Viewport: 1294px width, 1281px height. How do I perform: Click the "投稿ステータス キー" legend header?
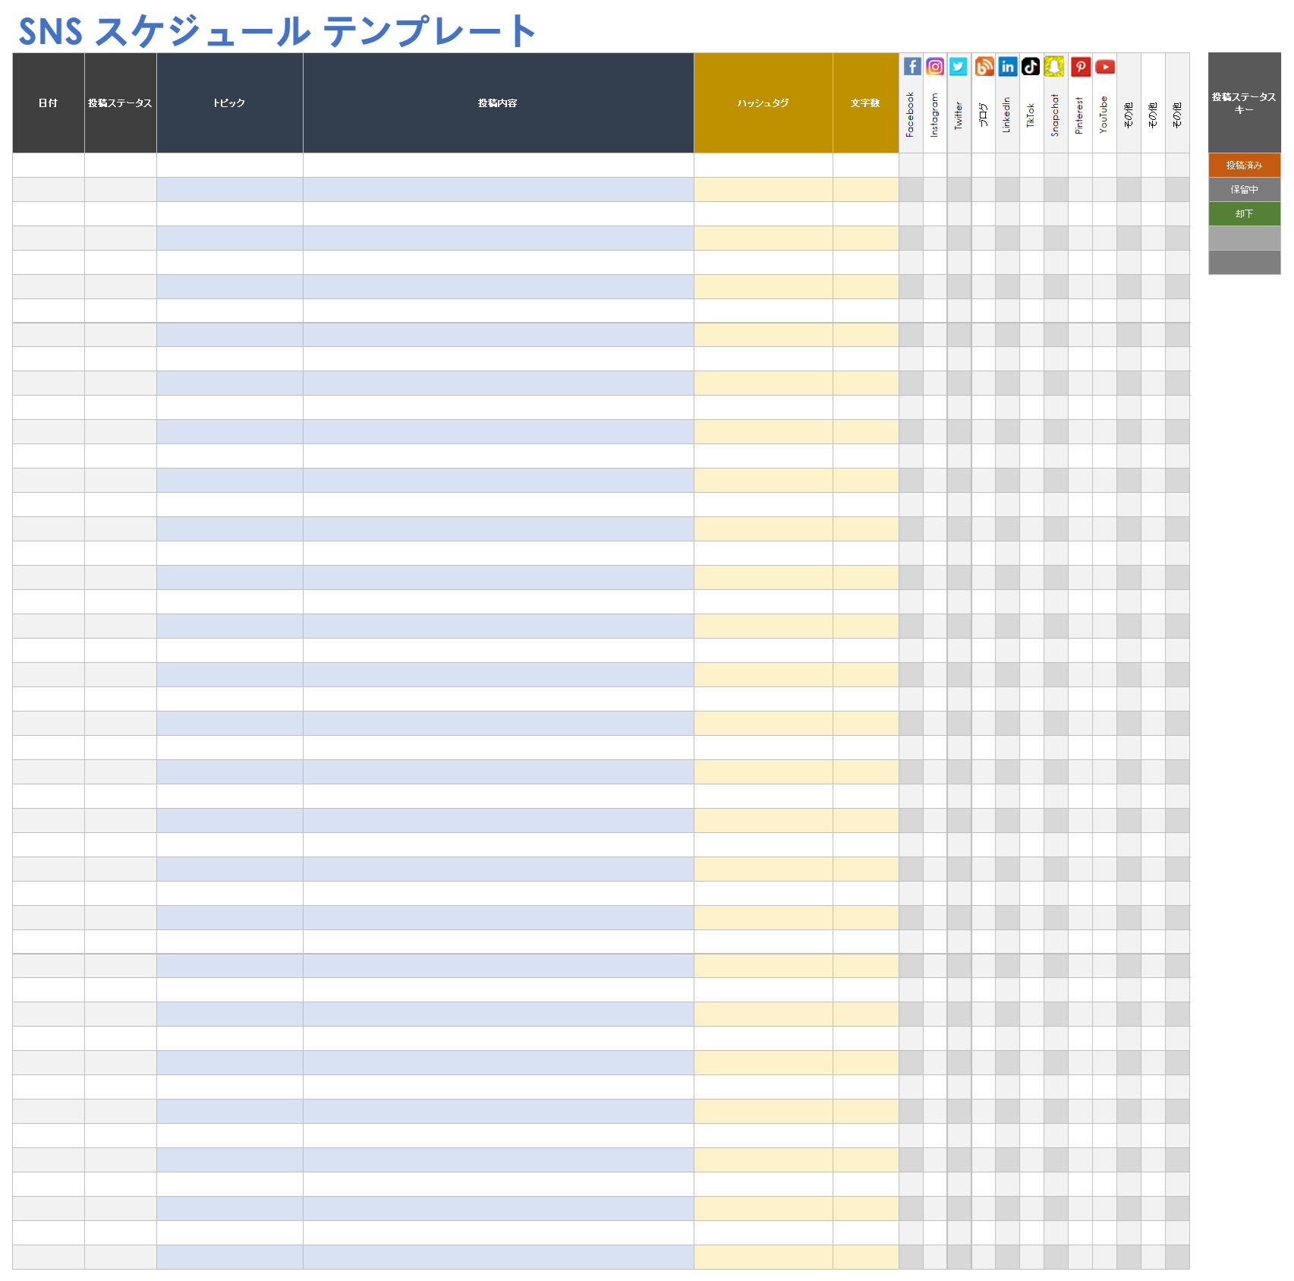pos(1245,103)
